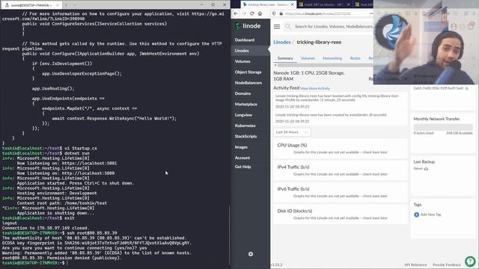Open the settings gear in Linode sidebar
479x269 pixels.
coord(251,254)
